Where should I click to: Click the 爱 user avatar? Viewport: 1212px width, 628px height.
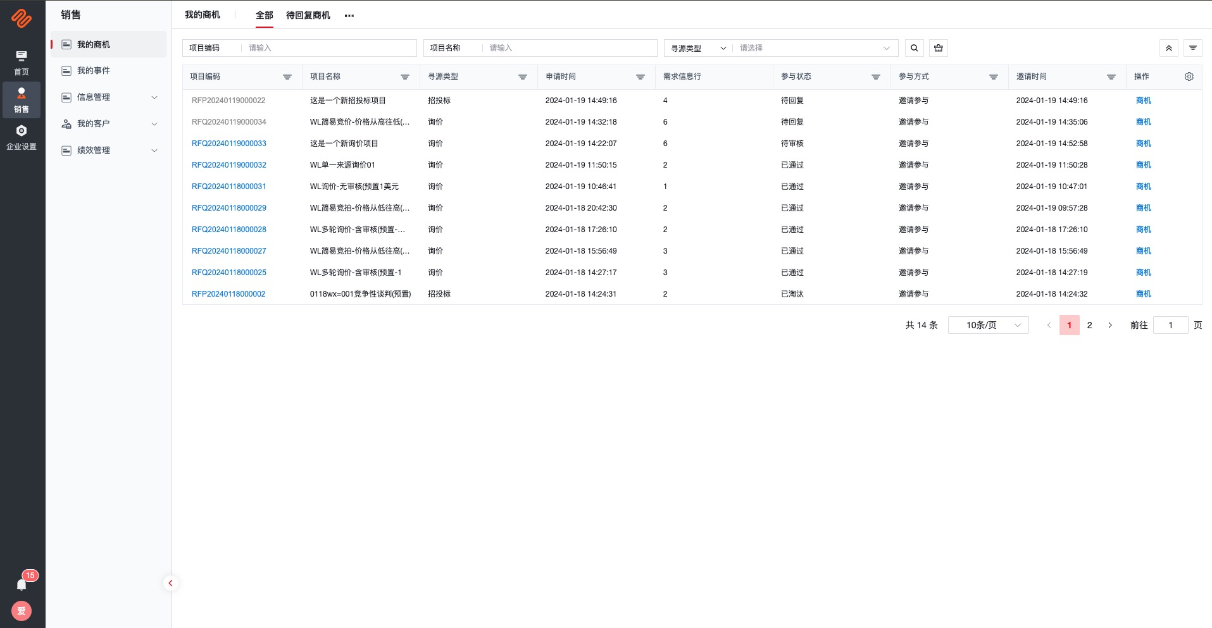click(22, 611)
